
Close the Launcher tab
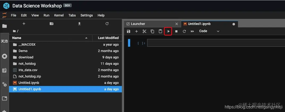click(176, 24)
